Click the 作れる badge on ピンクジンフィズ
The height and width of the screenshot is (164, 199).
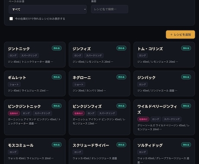coord(122,106)
